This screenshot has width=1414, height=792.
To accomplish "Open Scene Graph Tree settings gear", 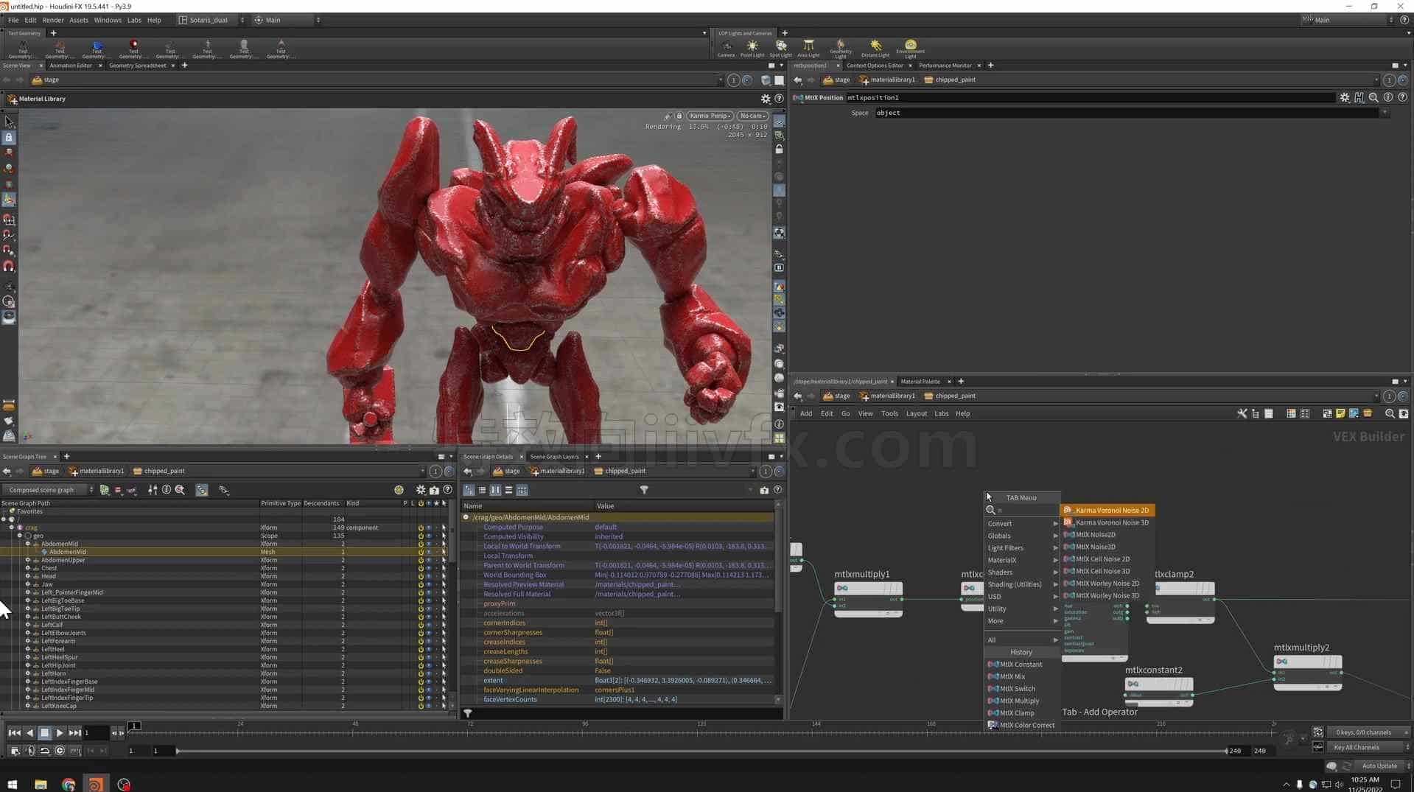I will pyautogui.click(x=421, y=490).
